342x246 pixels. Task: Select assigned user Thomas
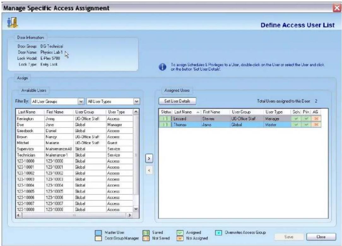point(240,125)
